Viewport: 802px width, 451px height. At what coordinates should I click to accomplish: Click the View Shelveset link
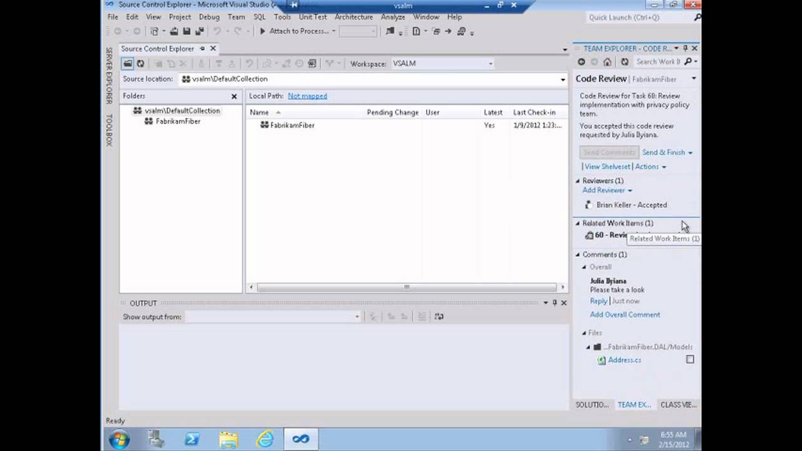607,167
